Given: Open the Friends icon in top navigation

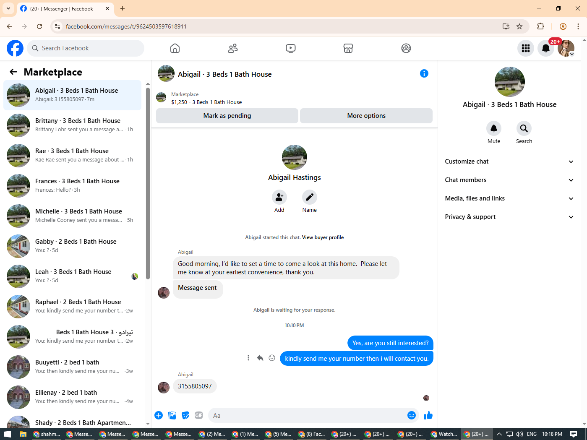Looking at the screenshot, I should (x=233, y=48).
